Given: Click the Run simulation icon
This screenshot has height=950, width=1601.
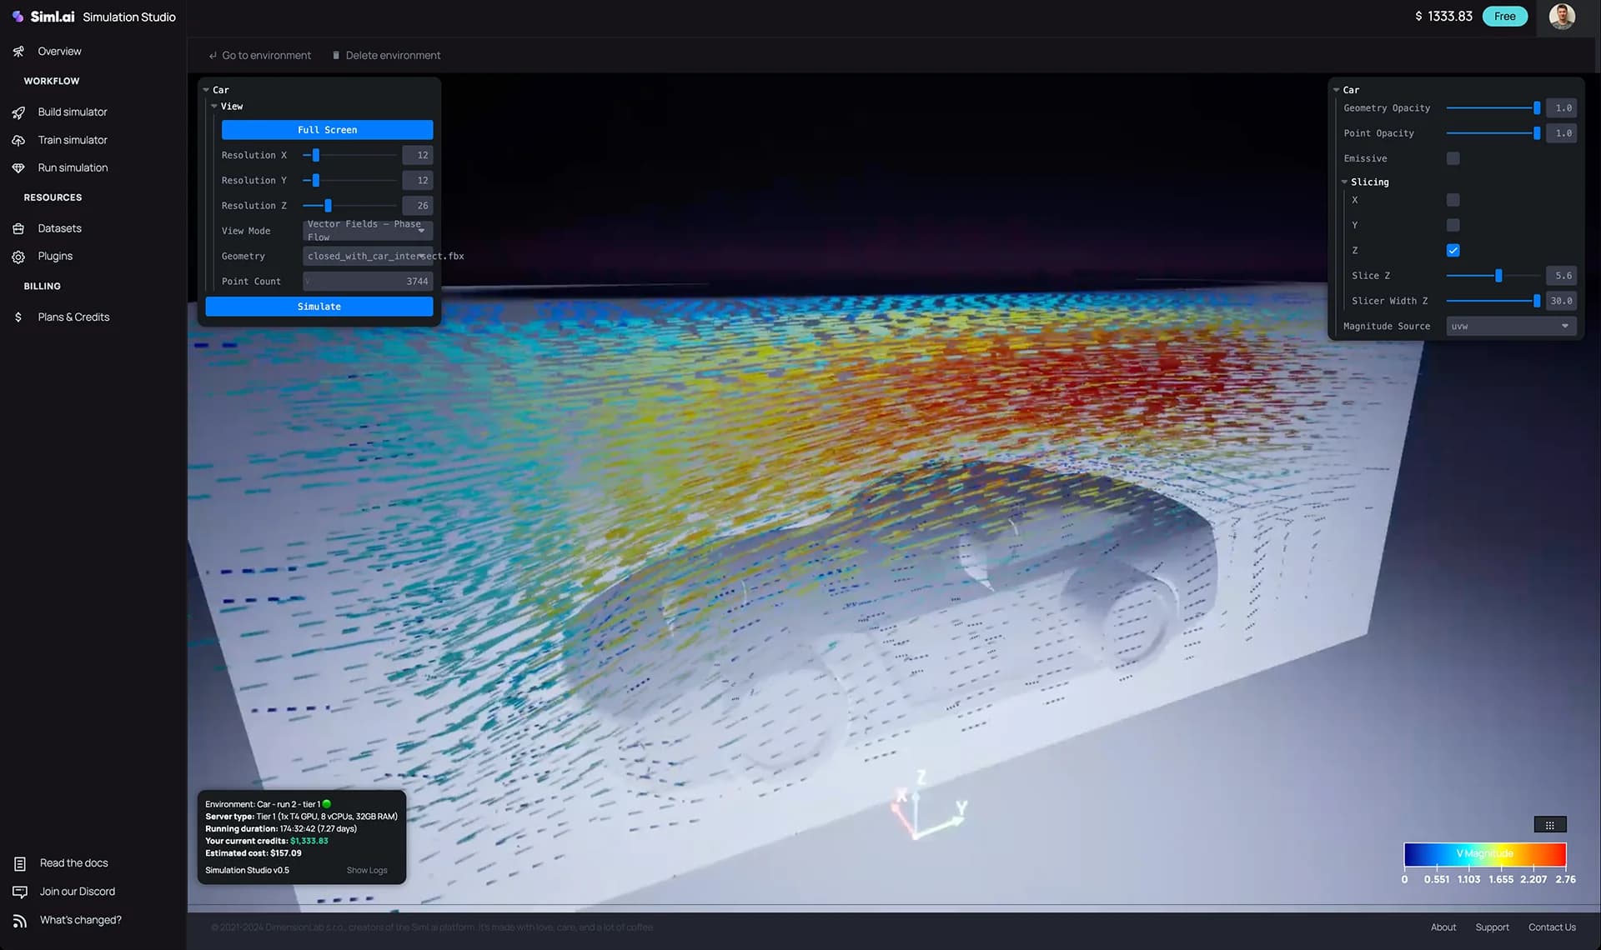Looking at the screenshot, I should (18, 167).
